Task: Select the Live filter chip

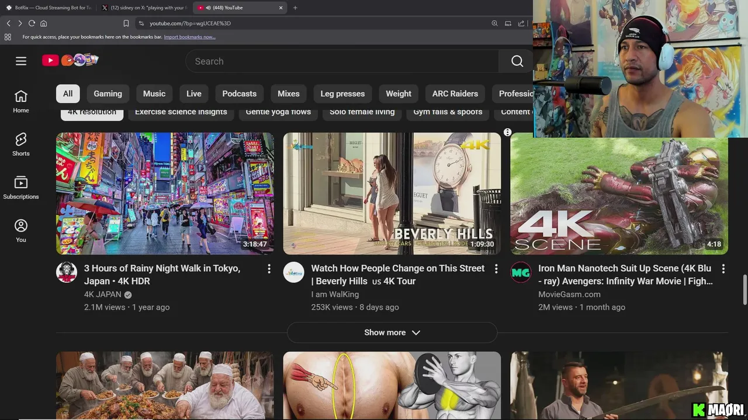Action: click(194, 93)
